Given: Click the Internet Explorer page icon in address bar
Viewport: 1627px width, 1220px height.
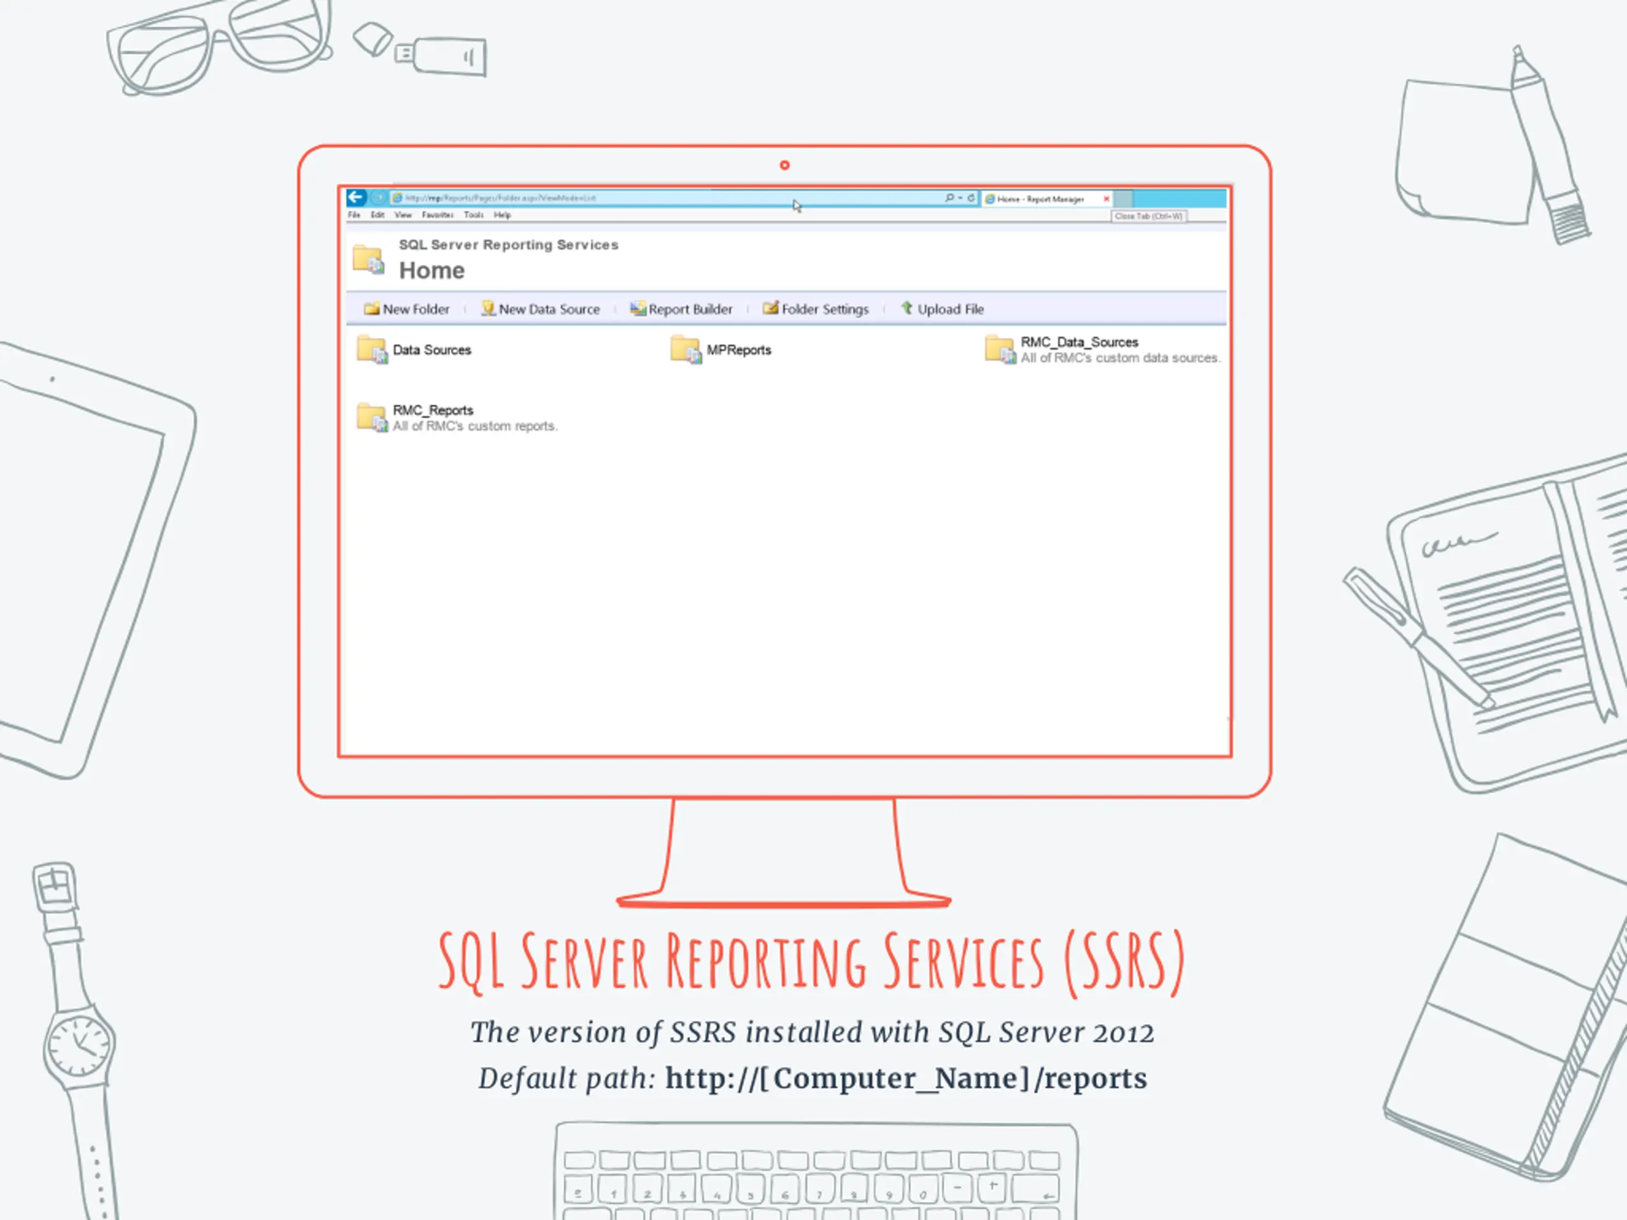Looking at the screenshot, I should point(397,198).
